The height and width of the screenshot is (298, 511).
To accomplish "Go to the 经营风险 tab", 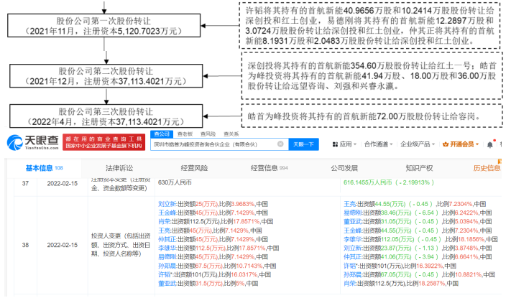I will [195, 168].
